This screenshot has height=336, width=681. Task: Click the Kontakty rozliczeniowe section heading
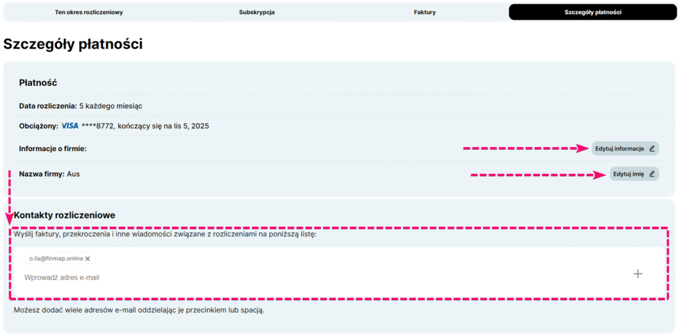click(65, 215)
